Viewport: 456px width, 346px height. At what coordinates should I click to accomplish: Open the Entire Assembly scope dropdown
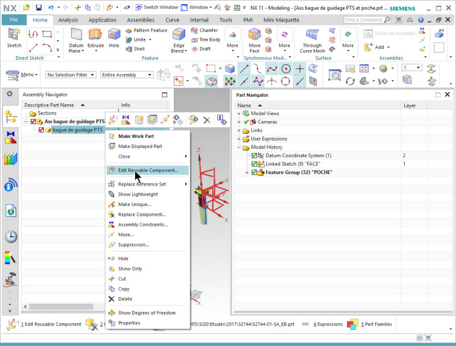click(x=127, y=75)
